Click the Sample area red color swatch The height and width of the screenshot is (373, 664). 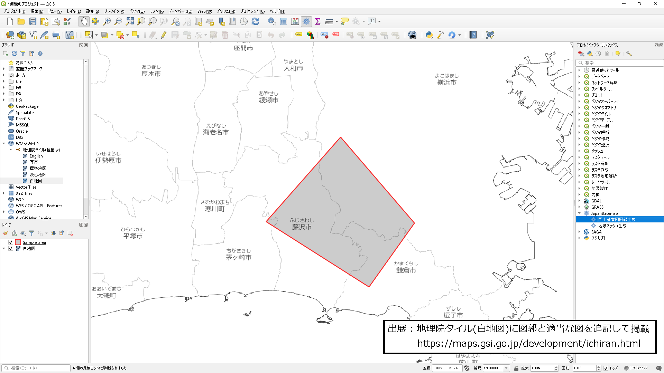click(x=18, y=242)
